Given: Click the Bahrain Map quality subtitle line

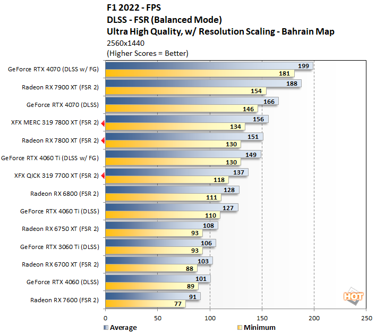Looking at the screenshot, I should coord(220,31).
